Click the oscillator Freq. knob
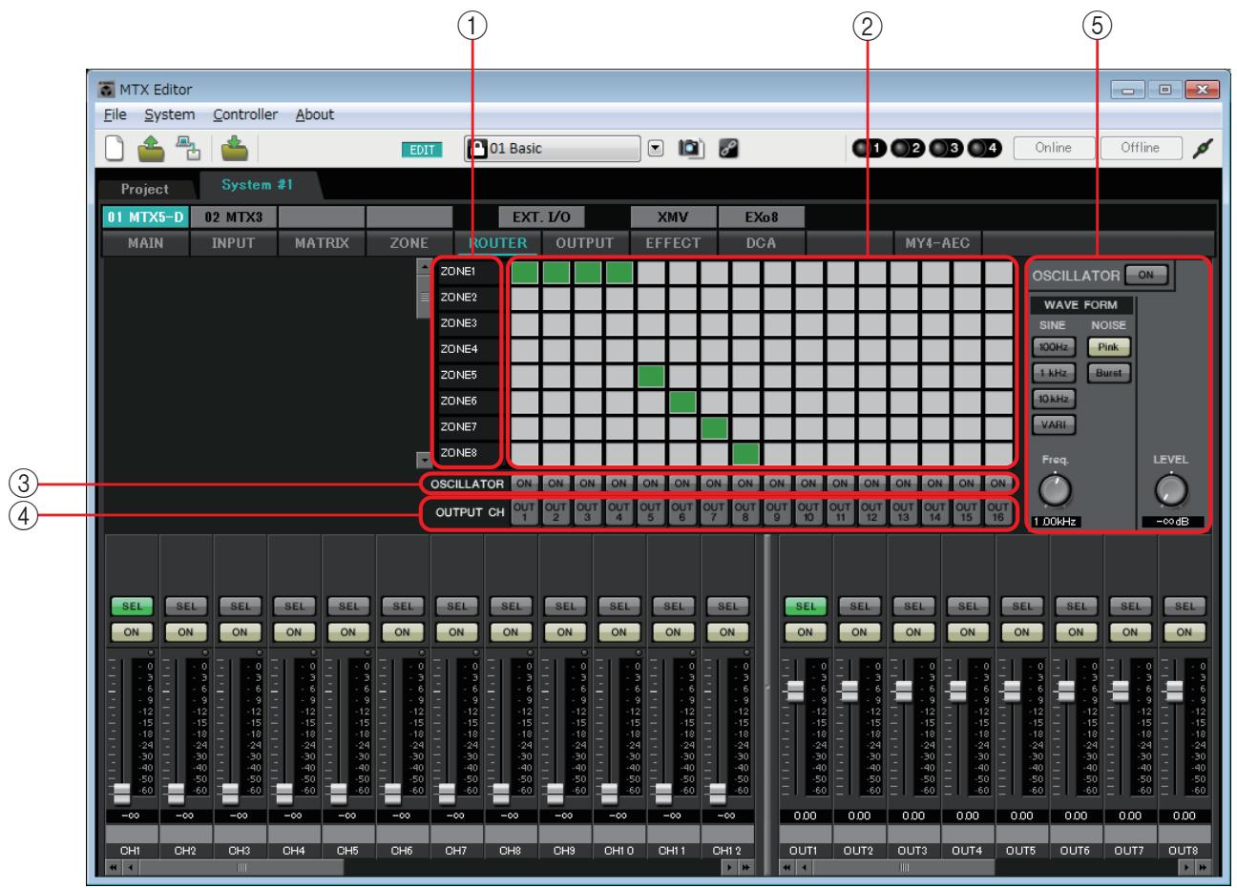The width and height of the screenshot is (1237, 888). click(x=1054, y=489)
